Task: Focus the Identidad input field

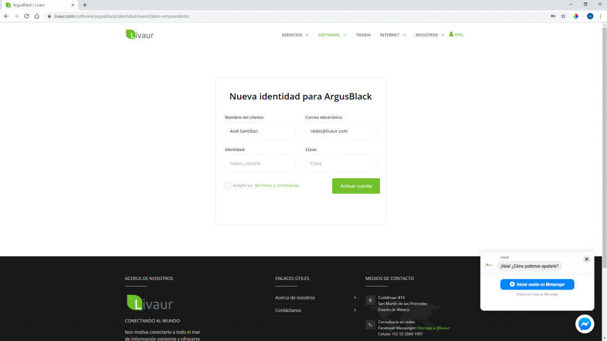Action: (x=261, y=163)
